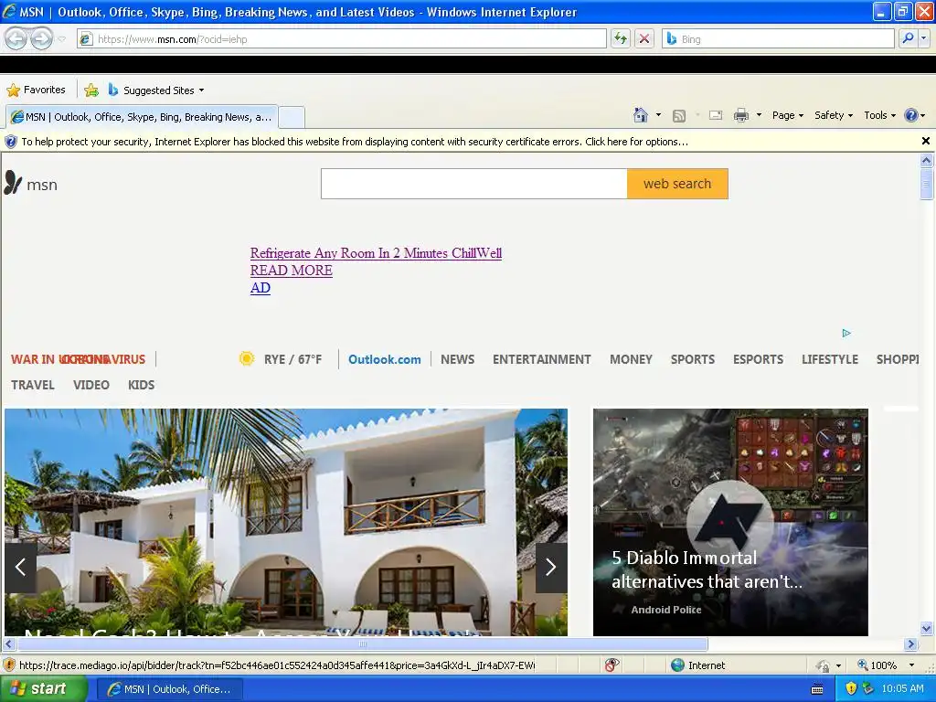Screen dimensions: 936x702
Task: Expand the Print dropdown arrow
Action: point(759,115)
